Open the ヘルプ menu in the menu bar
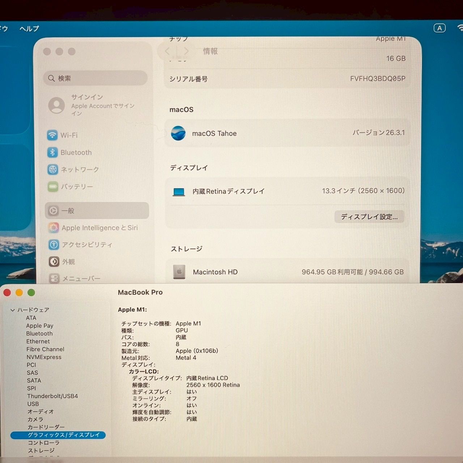The image size is (463, 463). pyautogui.click(x=29, y=29)
